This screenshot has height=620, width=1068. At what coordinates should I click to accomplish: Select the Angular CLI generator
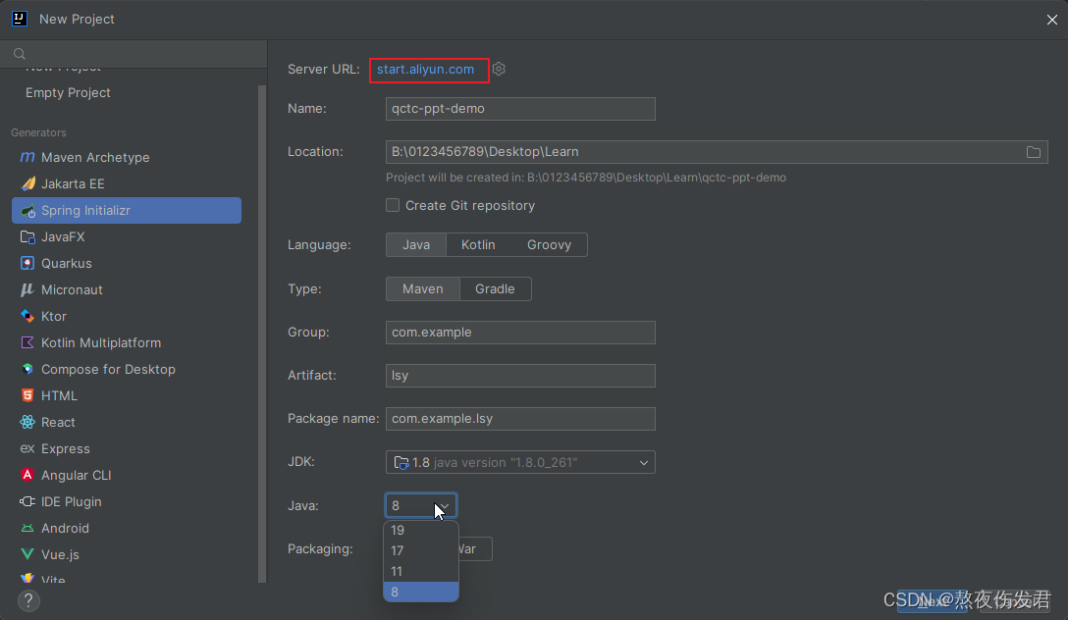pyautogui.click(x=76, y=475)
